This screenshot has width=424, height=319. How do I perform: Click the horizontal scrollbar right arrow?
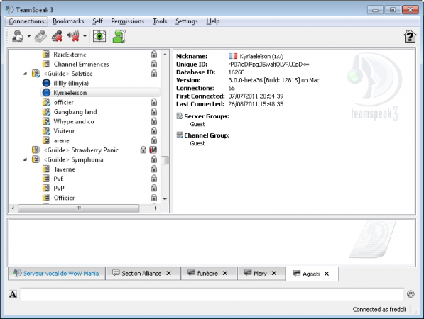(x=156, y=208)
